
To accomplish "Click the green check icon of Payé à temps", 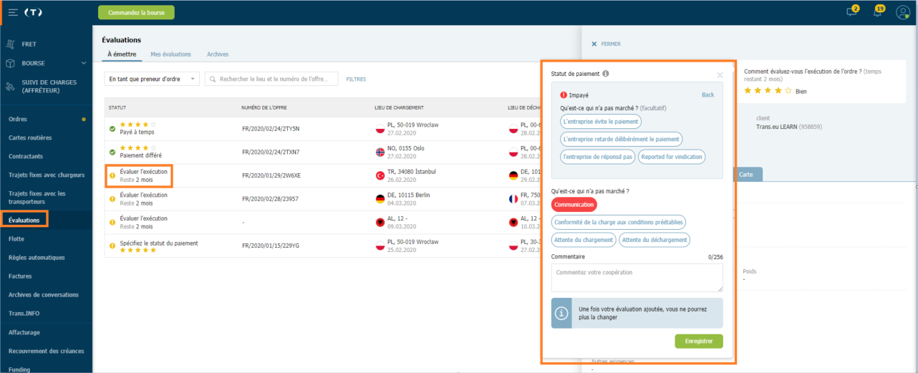I will tap(112, 128).
